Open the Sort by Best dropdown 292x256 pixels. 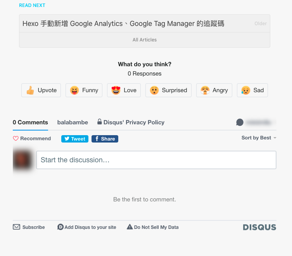pos(259,138)
